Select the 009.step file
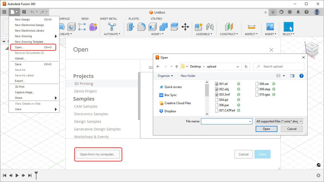This screenshot has width=324, height=182. pos(263,89)
